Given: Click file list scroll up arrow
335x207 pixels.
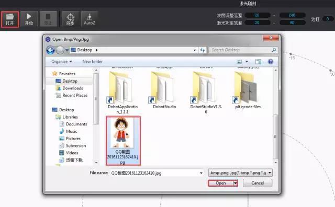Looking at the screenshot, I should pyautogui.click(x=275, y=70).
